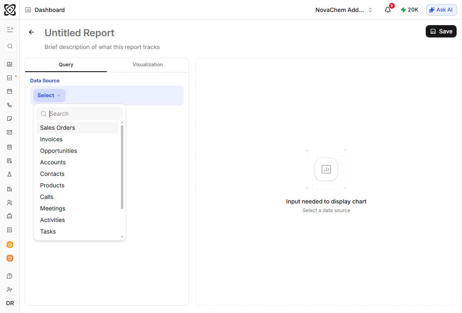462x313 pixels.
Task: Open the lab flask icon in sidebar
Action: pyautogui.click(x=10, y=174)
